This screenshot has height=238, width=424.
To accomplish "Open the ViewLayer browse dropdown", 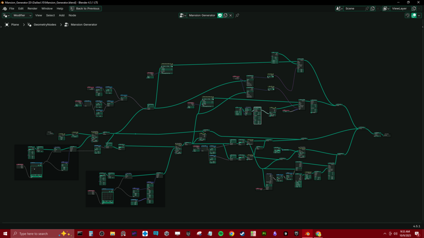I will (386, 8).
